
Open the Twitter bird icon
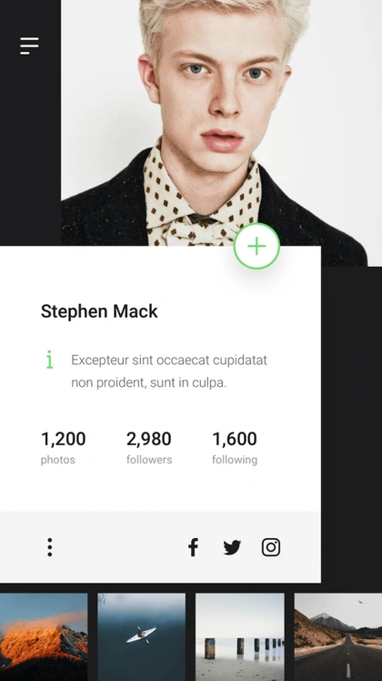click(x=232, y=548)
